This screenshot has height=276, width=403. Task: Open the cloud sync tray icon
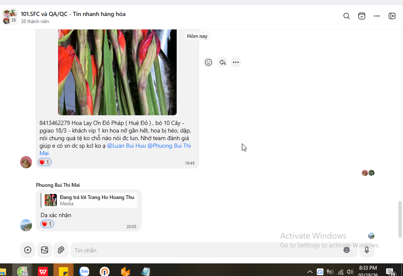[320, 272]
